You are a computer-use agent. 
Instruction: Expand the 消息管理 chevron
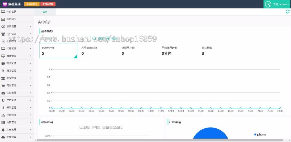(30, 130)
